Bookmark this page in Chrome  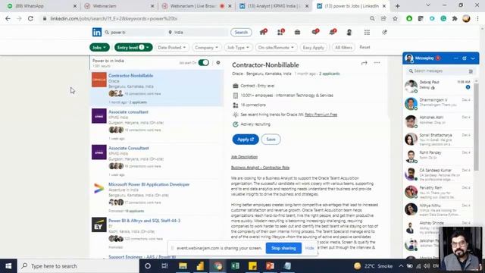click(x=395, y=18)
